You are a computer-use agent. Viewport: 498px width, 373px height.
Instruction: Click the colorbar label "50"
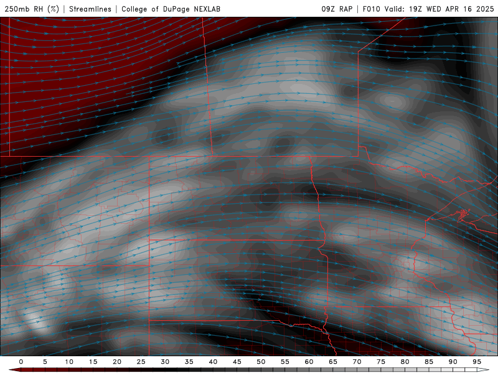click(261, 362)
